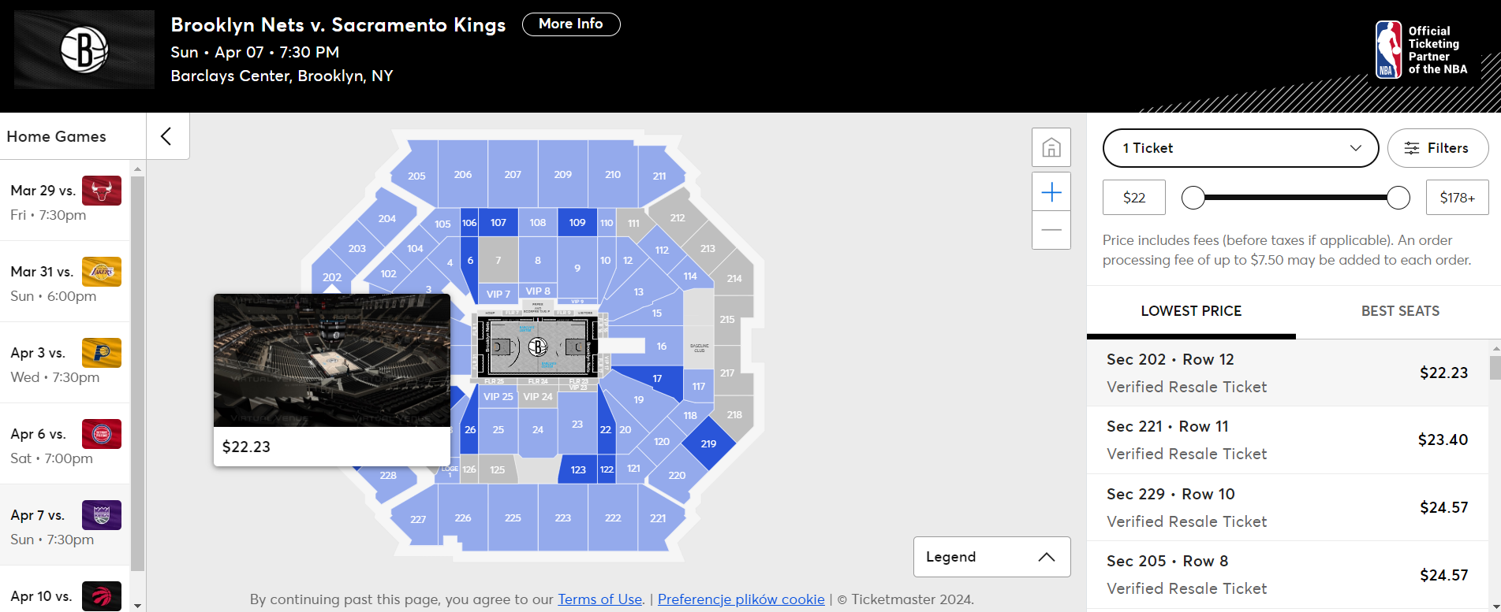The image size is (1501, 612).
Task: Open the ticket quantity dropdown
Action: tap(1240, 148)
